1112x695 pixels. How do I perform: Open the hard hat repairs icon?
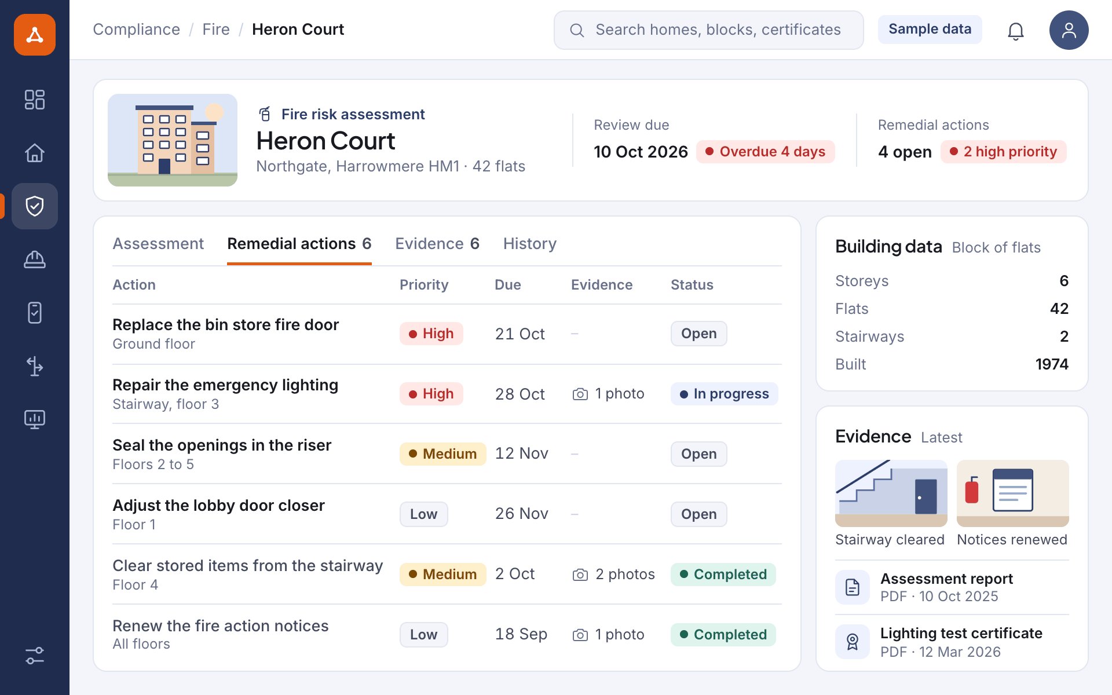(x=35, y=259)
